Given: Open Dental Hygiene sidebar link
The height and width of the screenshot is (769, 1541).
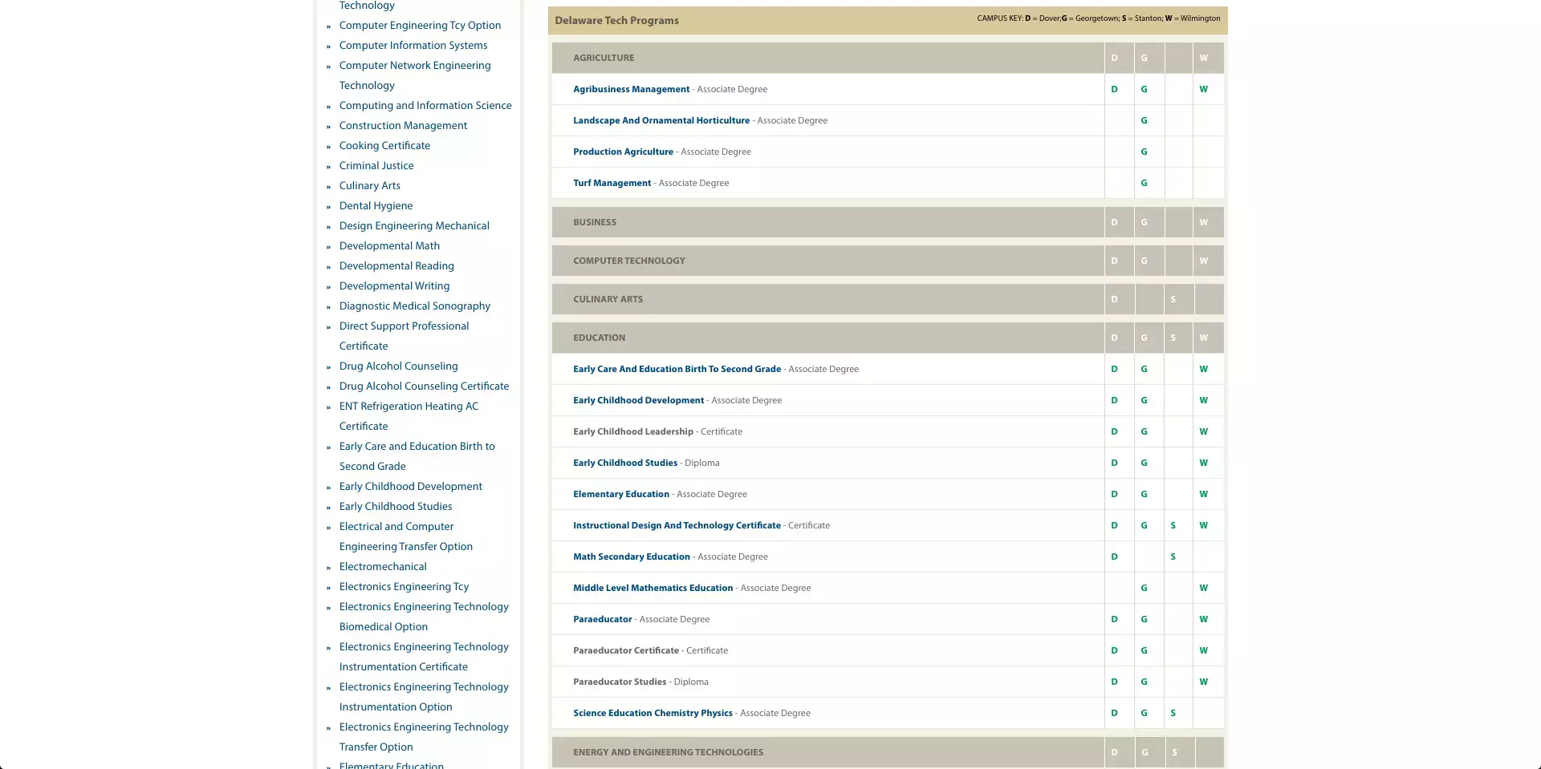Looking at the screenshot, I should [376, 206].
